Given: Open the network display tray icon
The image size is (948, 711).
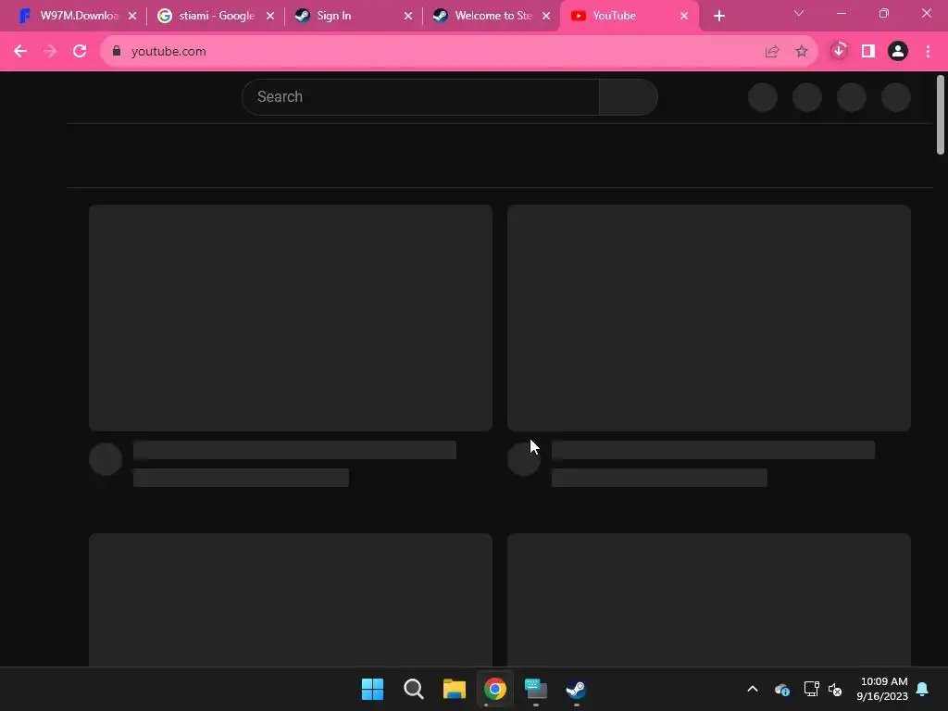Looking at the screenshot, I should [x=811, y=689].
